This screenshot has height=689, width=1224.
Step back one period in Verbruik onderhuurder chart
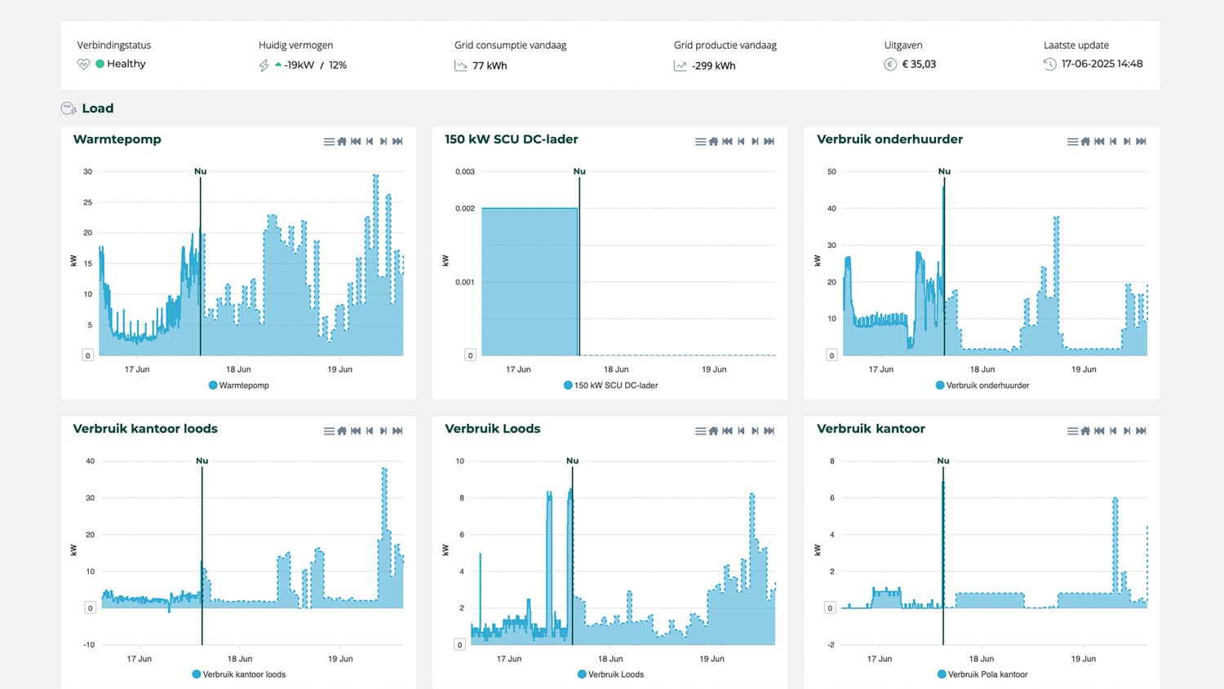pyautogui.click(x=1113, y=142)
